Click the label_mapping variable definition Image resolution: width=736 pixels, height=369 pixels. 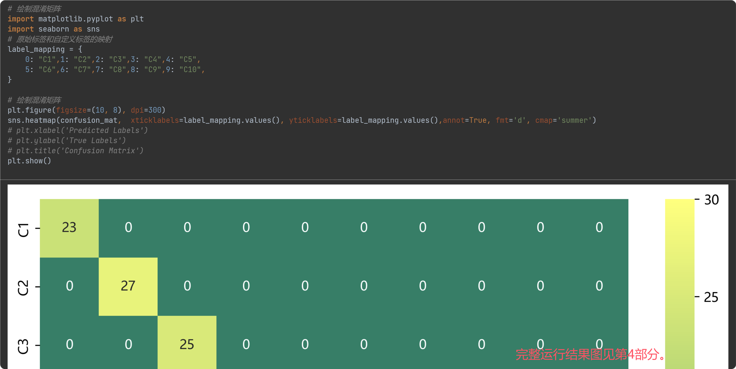tap(36, 49)
